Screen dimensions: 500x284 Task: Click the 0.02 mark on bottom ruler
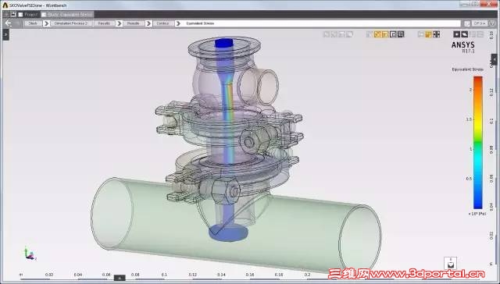(49, 275)
